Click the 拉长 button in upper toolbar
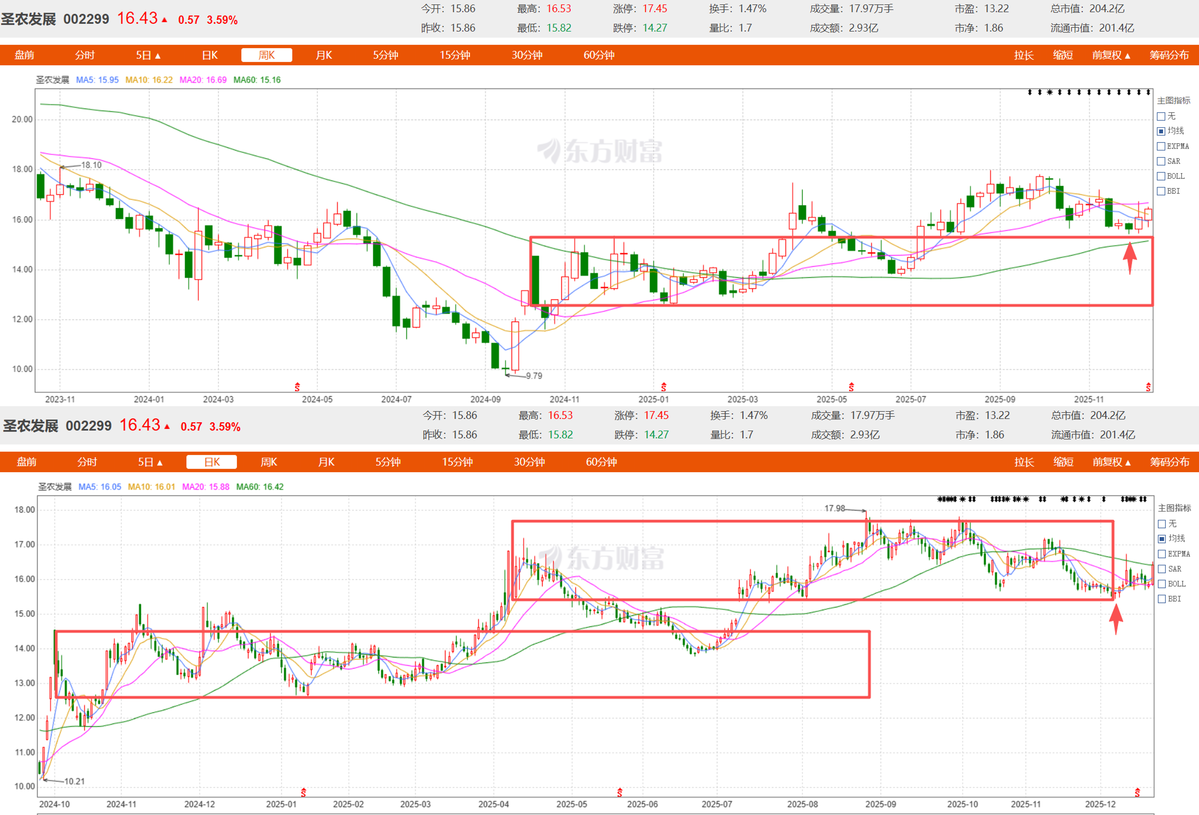This screenshot has height=815, width=1199. coord(1024,55)
